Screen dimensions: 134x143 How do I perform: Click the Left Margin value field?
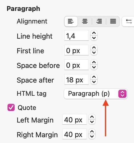(75, 120)
